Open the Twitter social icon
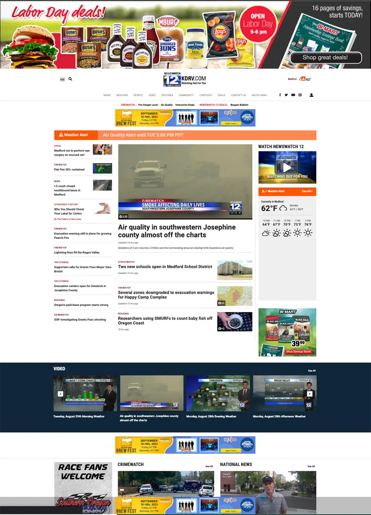The image size is (371, 515). click(x=286, y=95)
